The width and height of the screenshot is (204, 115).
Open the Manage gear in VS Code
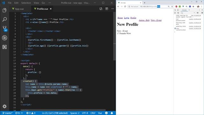pos(4,106)
